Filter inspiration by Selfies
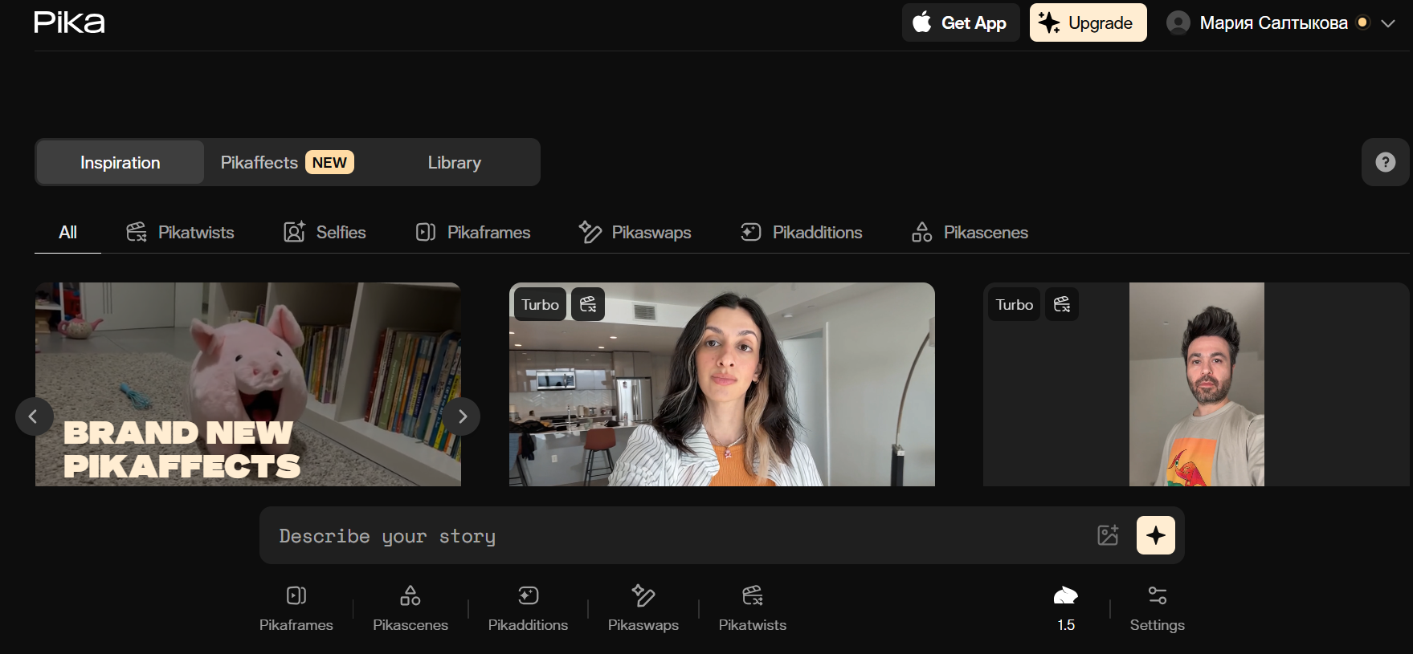 [x=325, y=233]
